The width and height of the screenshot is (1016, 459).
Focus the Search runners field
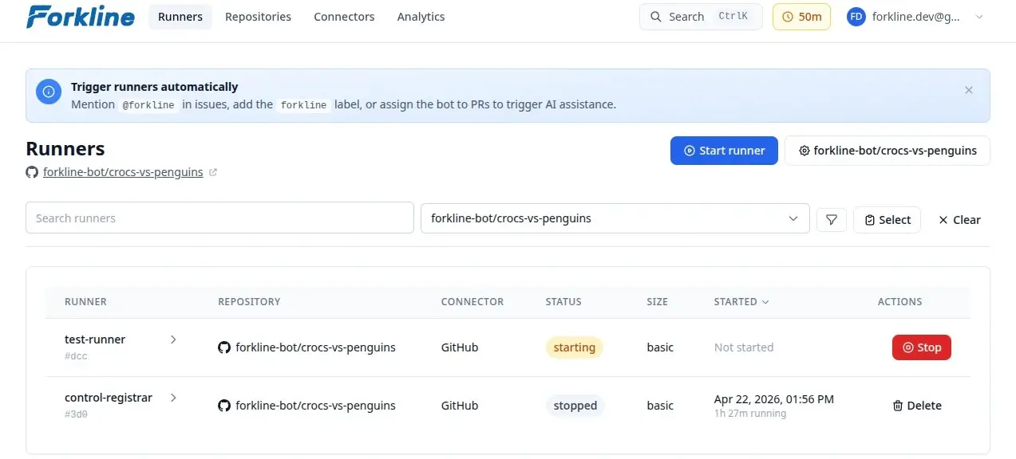point(219,218)
